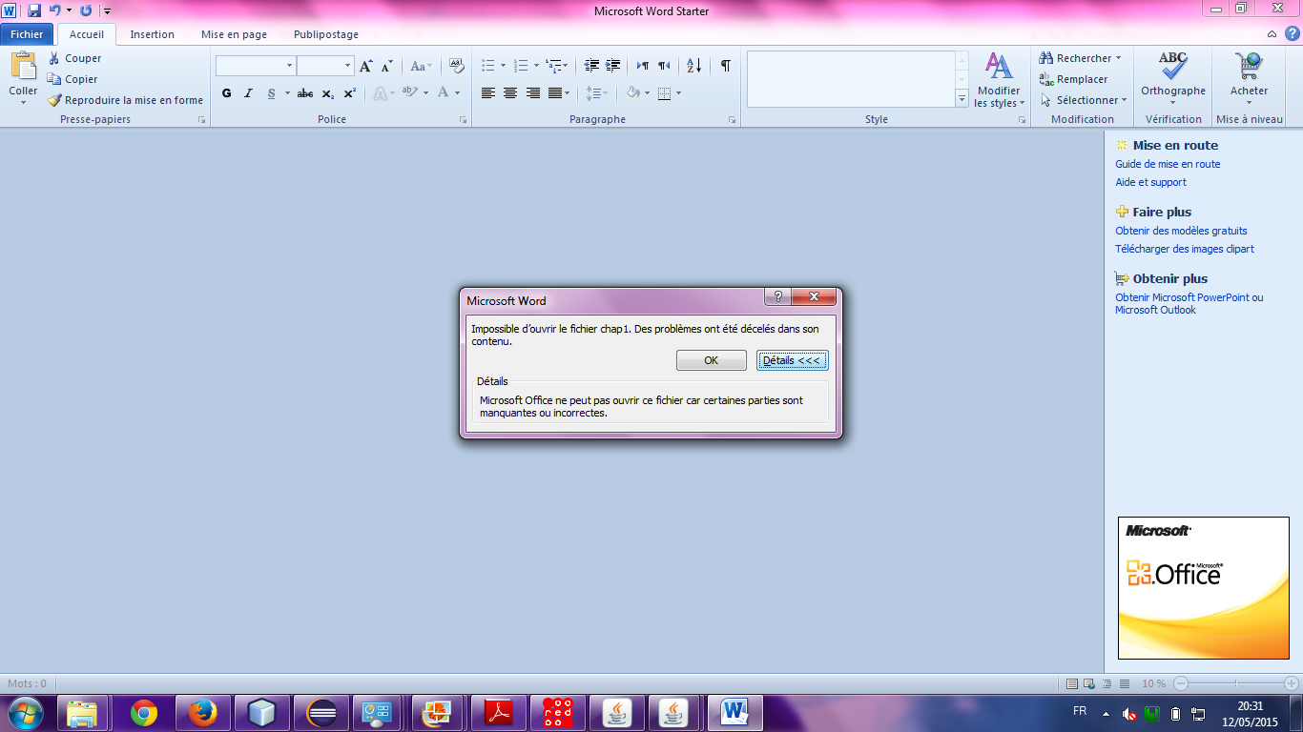Click the grow font icon
The width and height of the screenshot is (1303, 732).
[366, 66]
